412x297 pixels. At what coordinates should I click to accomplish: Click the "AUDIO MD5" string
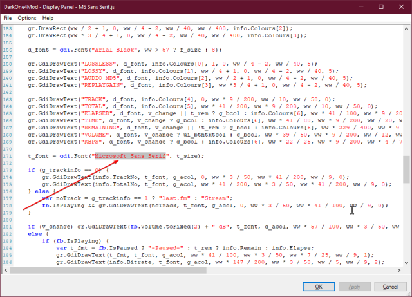(x=100, y=78)
